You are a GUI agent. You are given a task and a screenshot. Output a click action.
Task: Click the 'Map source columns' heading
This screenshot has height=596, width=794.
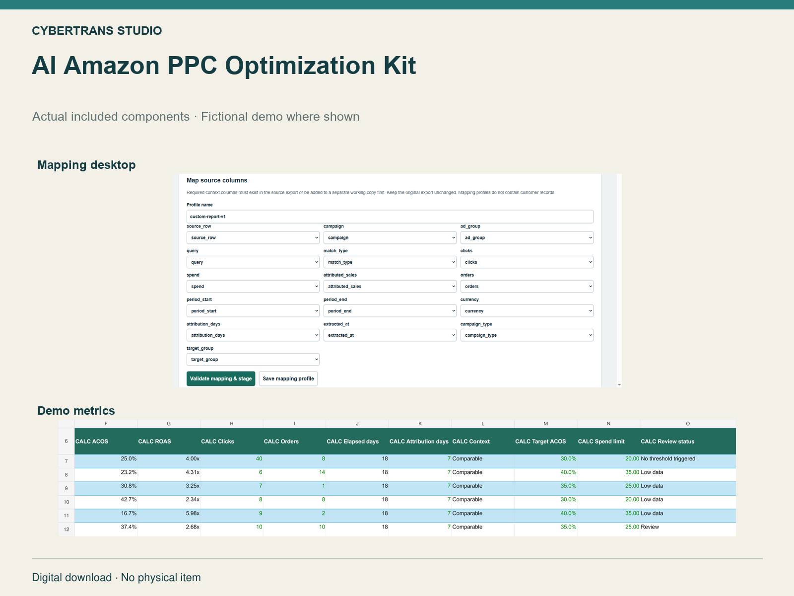(217, 180)
